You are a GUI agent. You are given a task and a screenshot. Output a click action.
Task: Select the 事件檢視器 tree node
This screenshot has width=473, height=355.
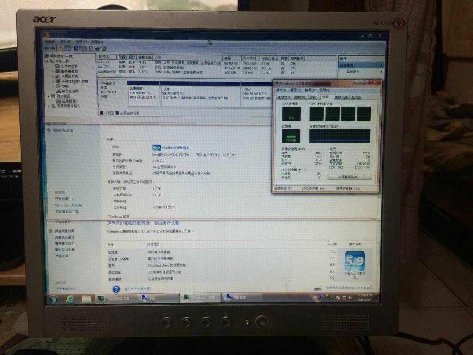pyautogui.click(x=67, y=71)
